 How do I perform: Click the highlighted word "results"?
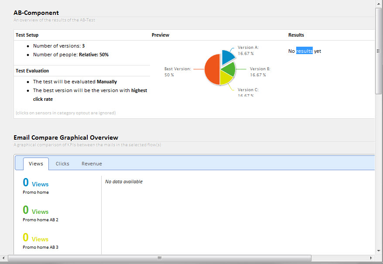304,51
